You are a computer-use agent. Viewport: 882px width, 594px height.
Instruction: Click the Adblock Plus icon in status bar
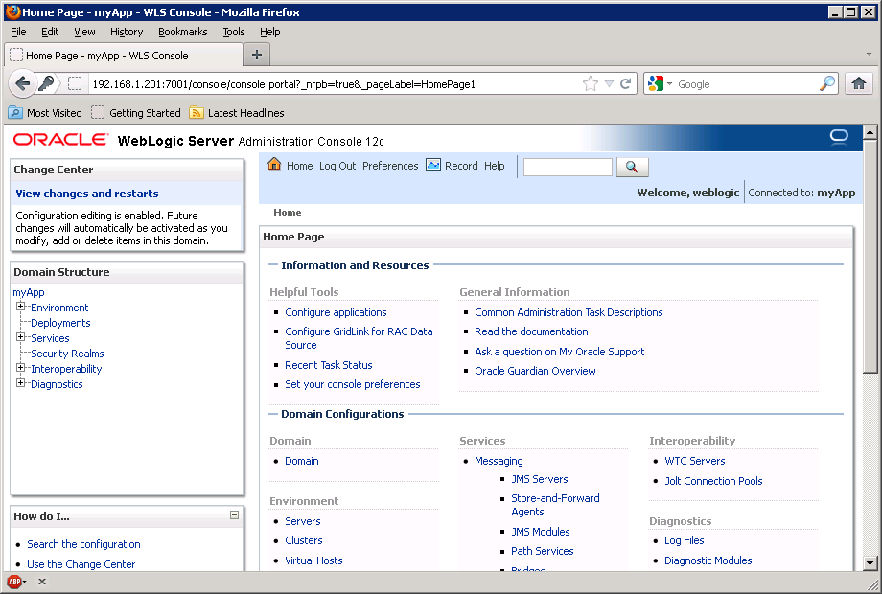click(13, 581)
